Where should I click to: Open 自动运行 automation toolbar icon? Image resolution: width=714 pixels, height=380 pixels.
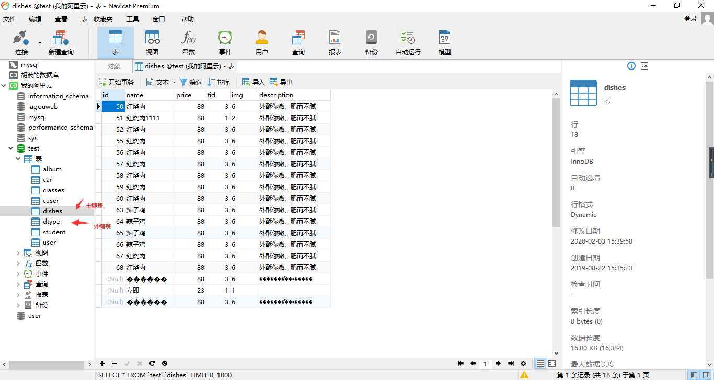click(x=408, y=42)
